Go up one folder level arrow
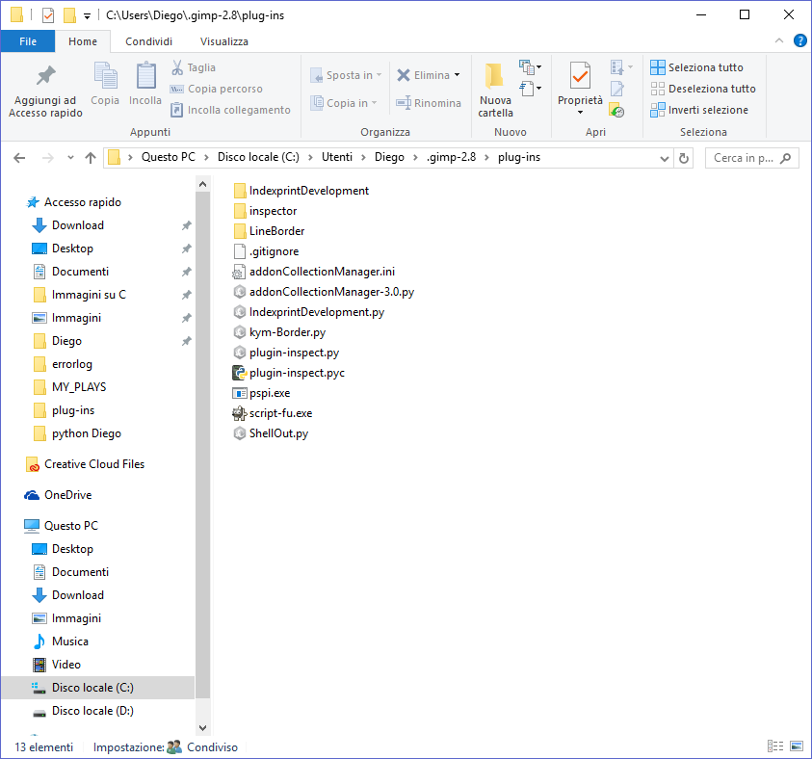Image resolution: width=812 pixels, height=759 pixels. 91,158
